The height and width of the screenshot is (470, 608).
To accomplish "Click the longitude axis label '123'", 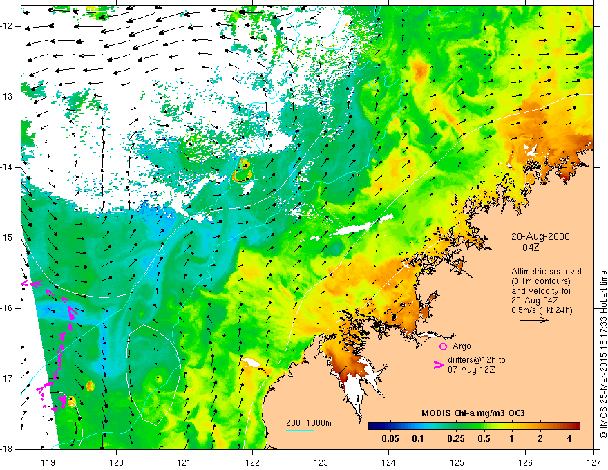I will pos(321,462).
